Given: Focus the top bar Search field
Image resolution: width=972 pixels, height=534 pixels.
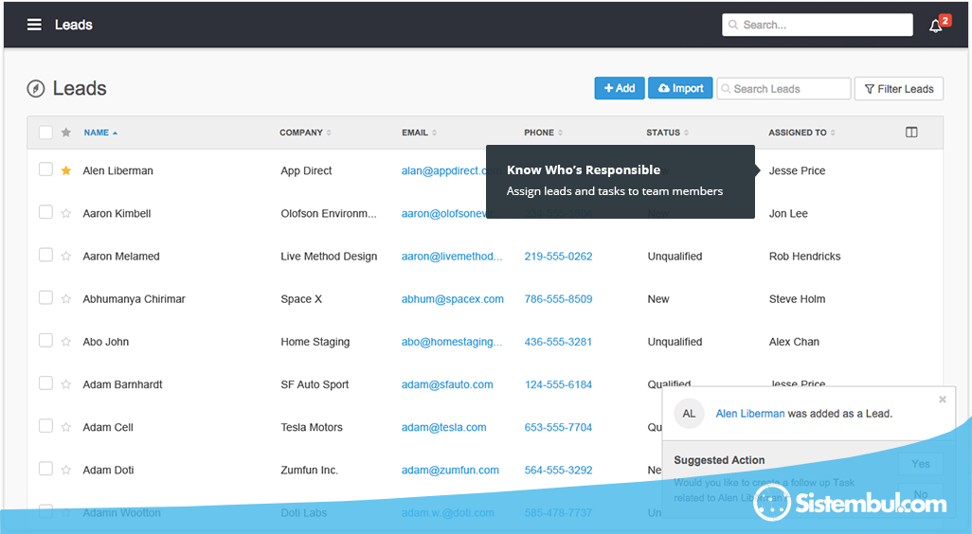Looking at the screenshot, I should [x=817, y=25].
